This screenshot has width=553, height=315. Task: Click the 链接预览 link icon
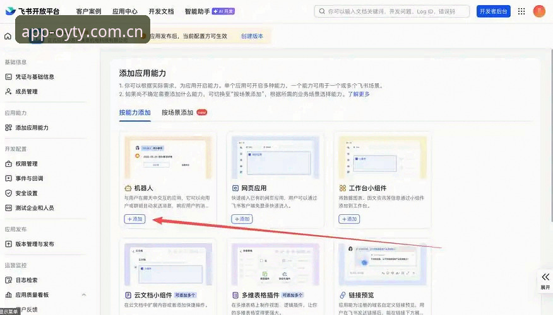pos(342,295)
